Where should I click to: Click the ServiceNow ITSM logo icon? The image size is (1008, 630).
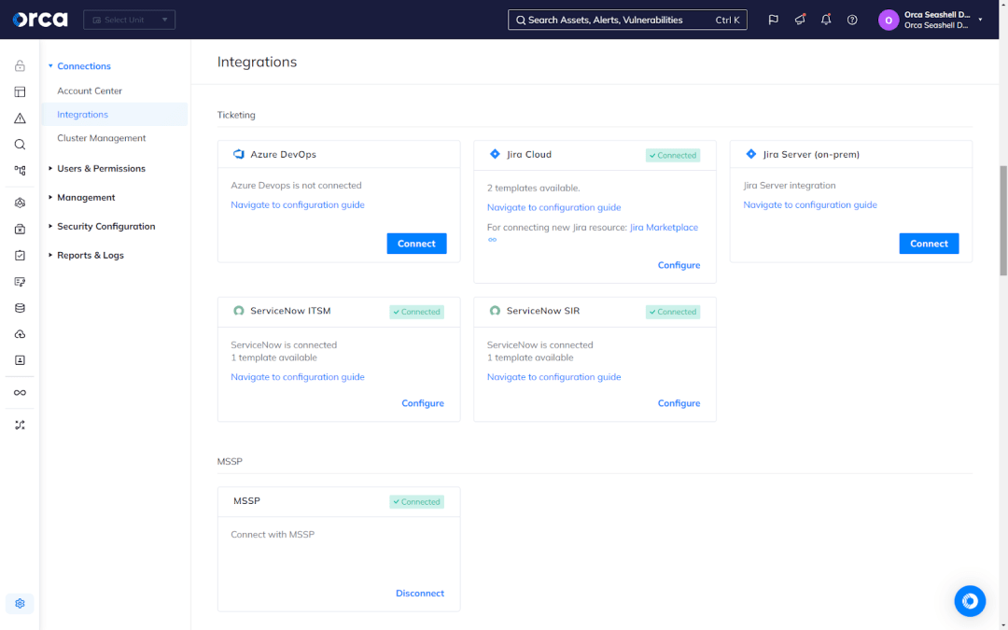click(239, 311)
